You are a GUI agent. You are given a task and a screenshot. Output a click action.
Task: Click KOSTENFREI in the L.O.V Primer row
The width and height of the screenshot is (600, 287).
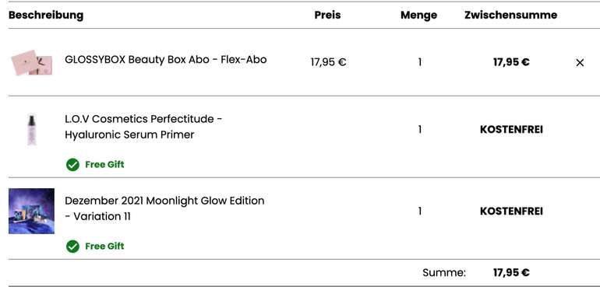pos(511,130)
